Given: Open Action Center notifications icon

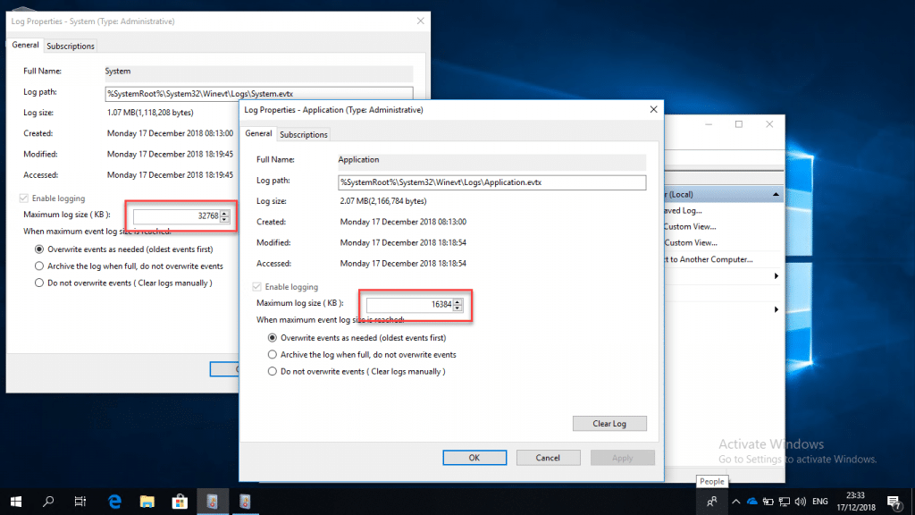Looking at the screenshot, I should point(894,501).
